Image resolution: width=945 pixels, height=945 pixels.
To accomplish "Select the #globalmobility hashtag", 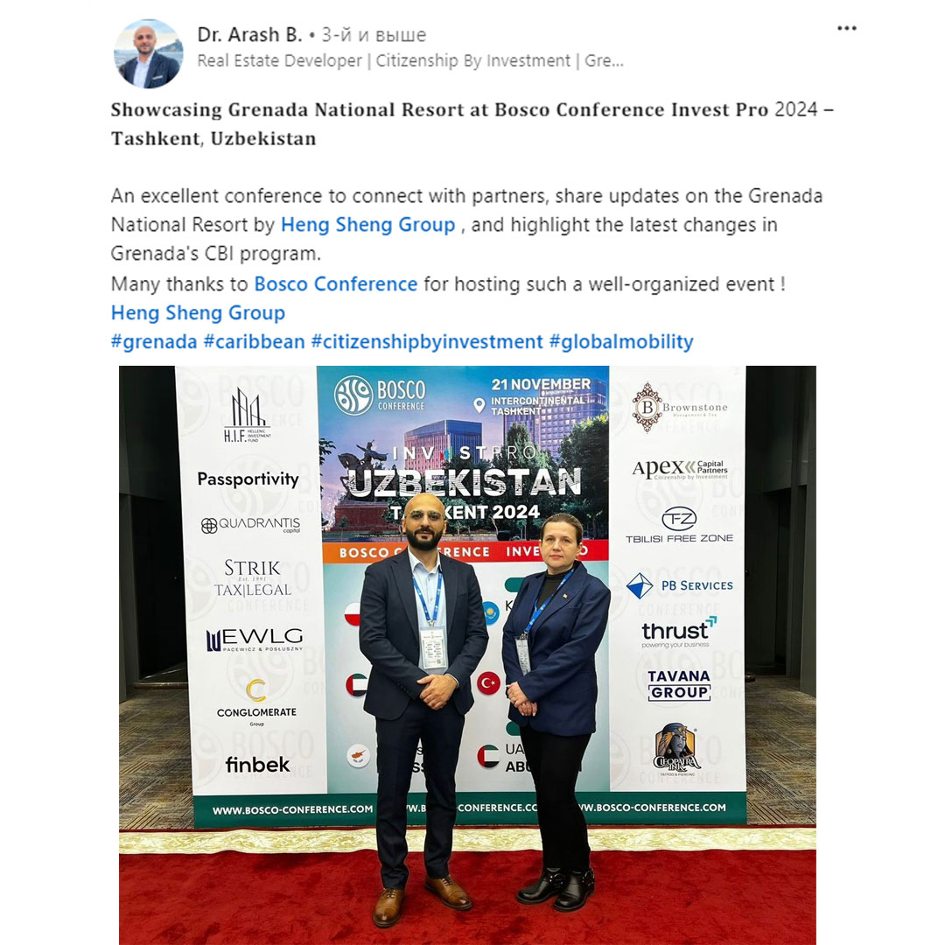I will click(621, 342).
